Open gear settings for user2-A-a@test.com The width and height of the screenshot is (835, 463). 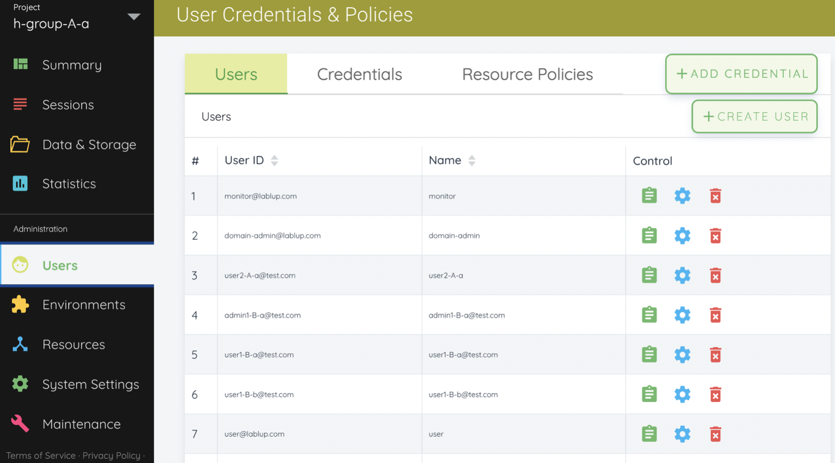point(682,275)
